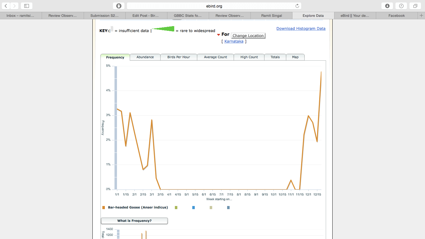Viewport: 425px width, 239px height.
Task: Select the Abundance chart tab
Action: pos(145,57)
